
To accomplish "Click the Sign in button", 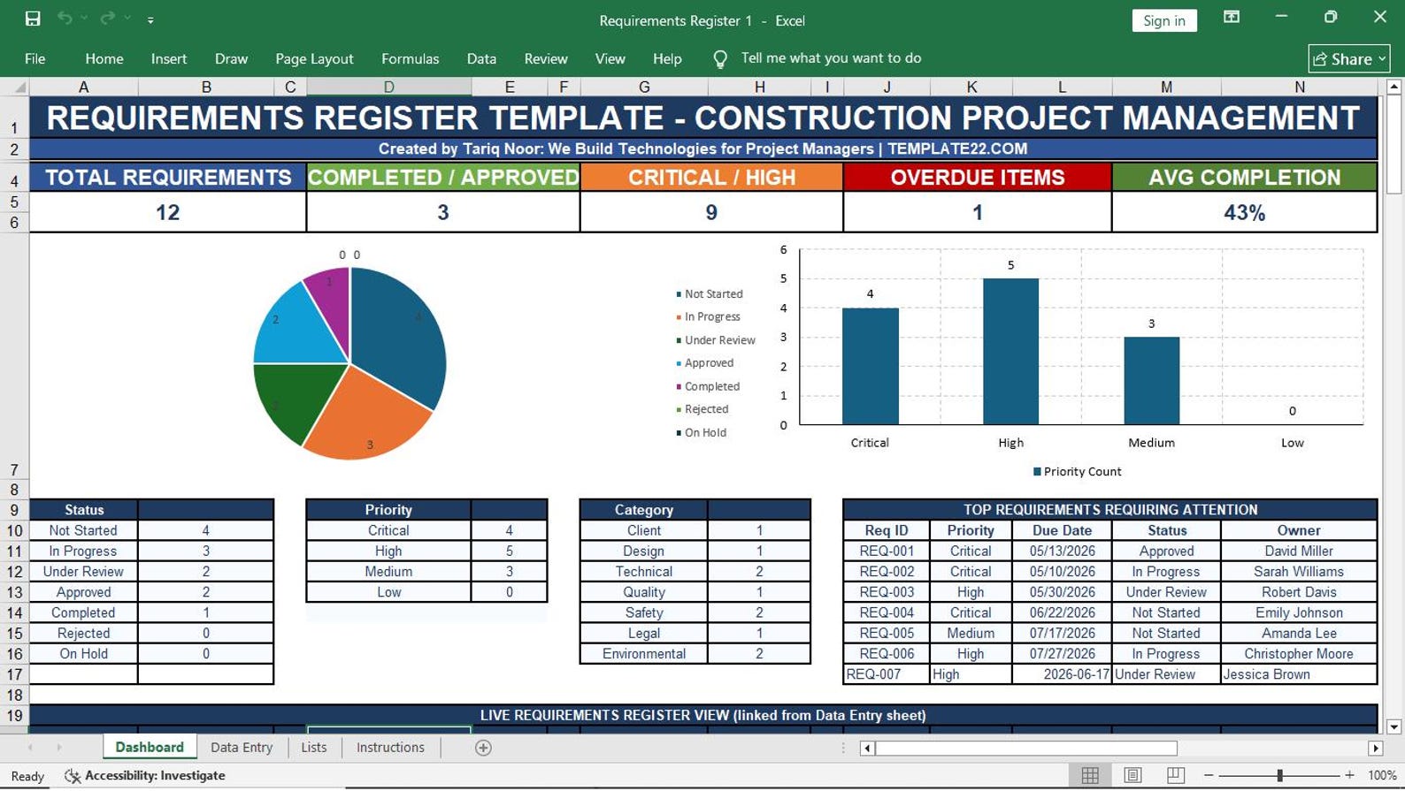I will [1163, 20].
